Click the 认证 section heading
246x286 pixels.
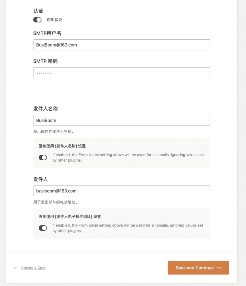pos(38,11)
